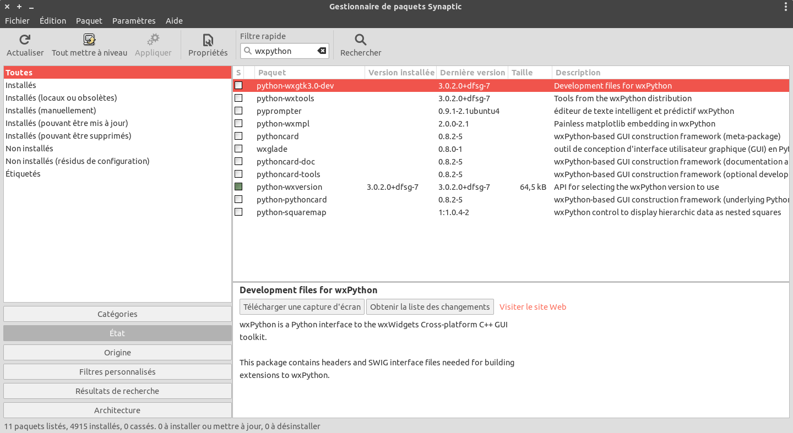The image size is (793, 433).
Task: Sort by the Dernière version column header
Action: tap(472, 73)
